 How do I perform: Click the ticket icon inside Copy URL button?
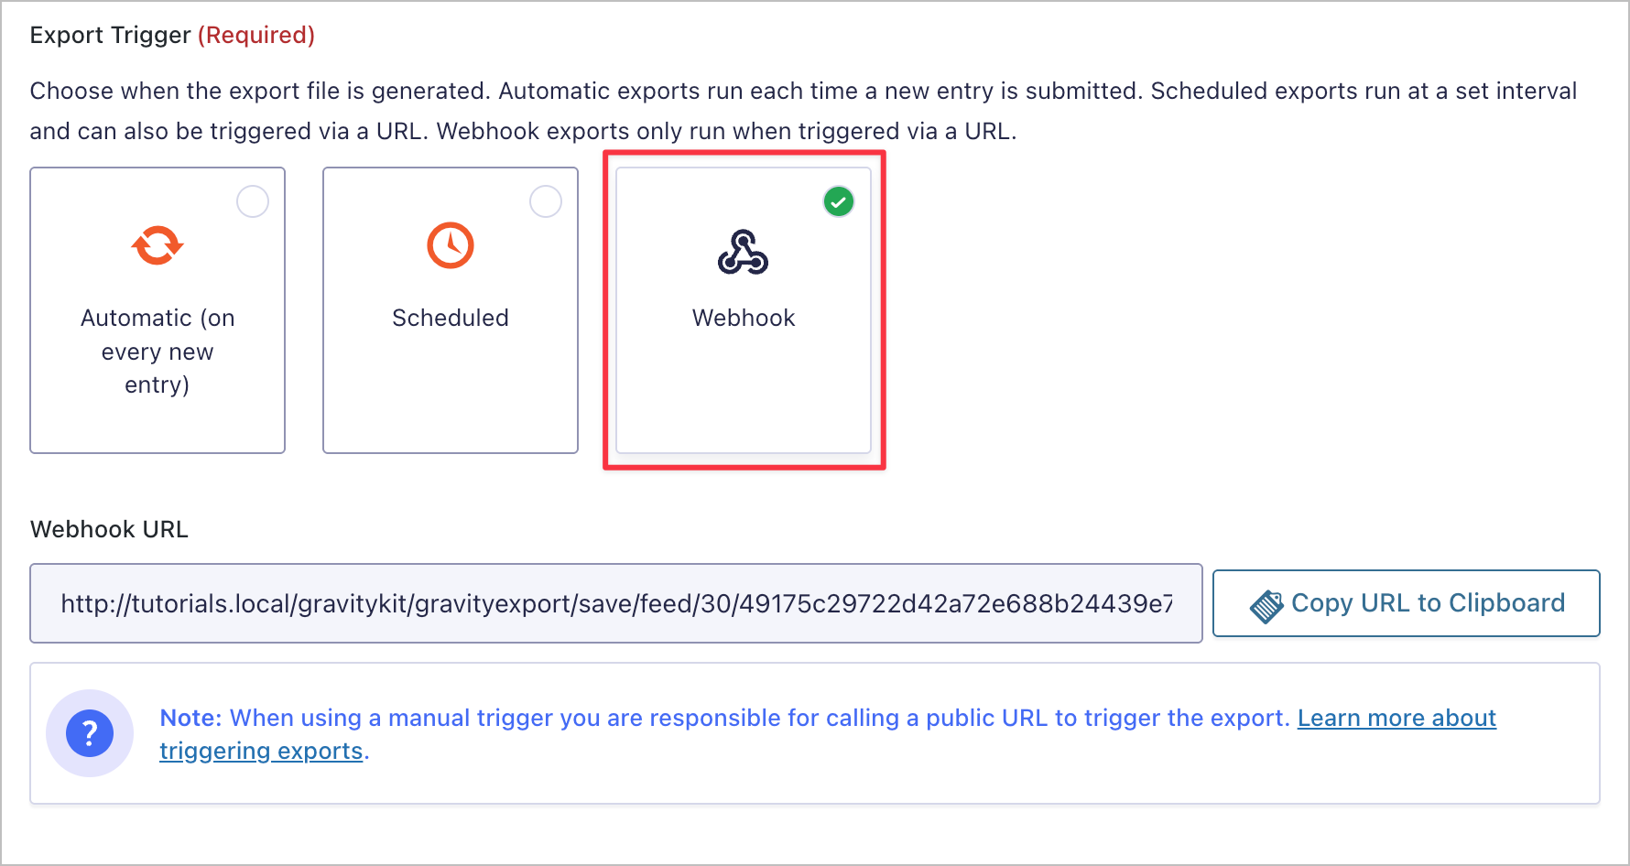1267,603
